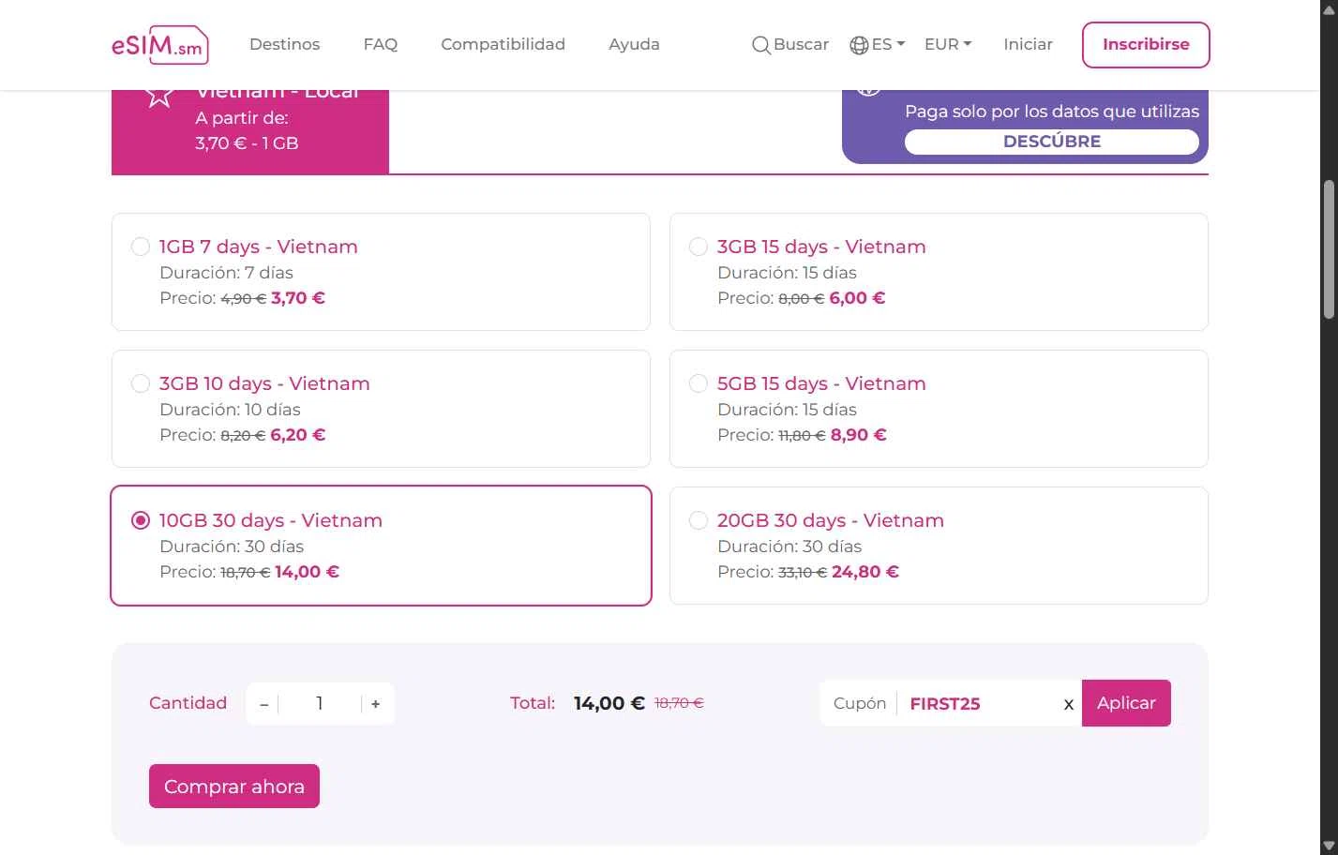This screenshot has height=855, width=1338.
Task: Open the FAQ page
Action: (x=381, y=44)
